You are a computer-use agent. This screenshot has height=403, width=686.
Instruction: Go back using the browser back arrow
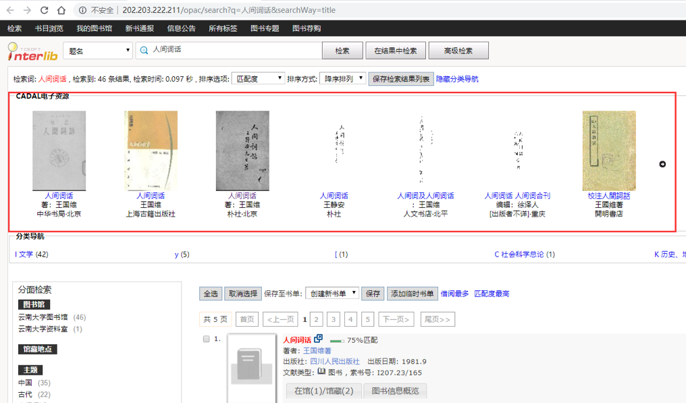[10, 10]
